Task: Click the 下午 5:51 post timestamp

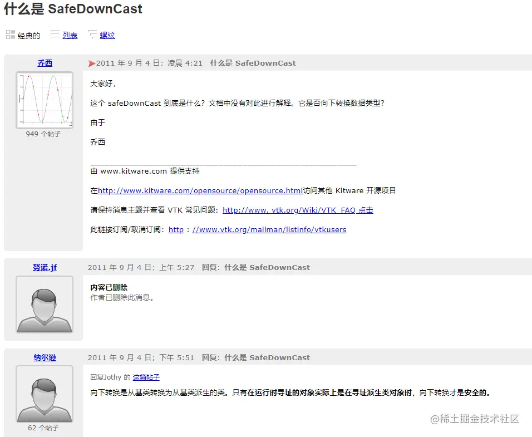Action: pyautogui.click(x=141, y=357)
